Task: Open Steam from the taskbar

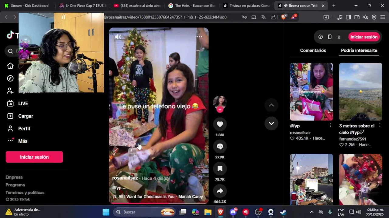Action: tap(283, 212)
